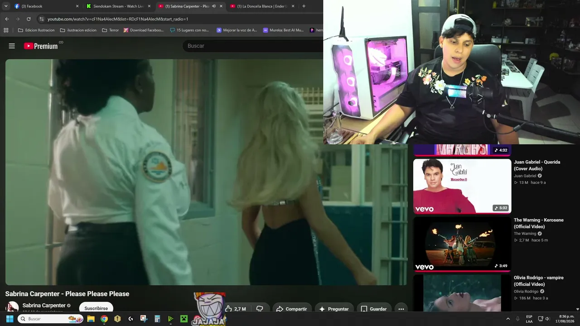
Task: Open network status icon in system tray
Action: point(540,319)
